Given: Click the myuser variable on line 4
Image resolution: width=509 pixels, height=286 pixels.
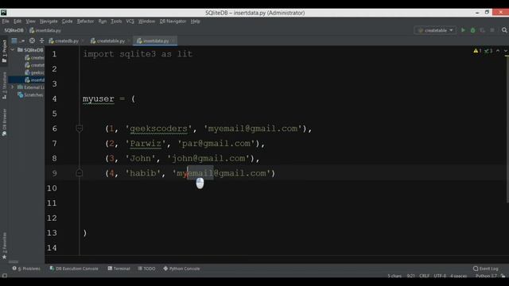Looking at the screenshot, I should coord(99,99).
